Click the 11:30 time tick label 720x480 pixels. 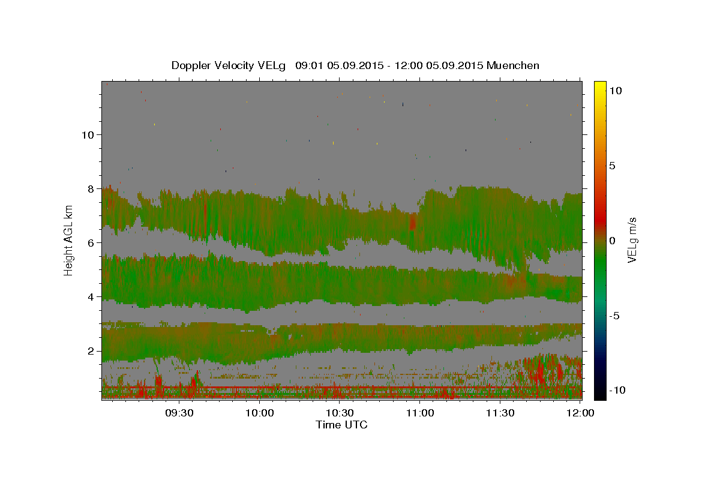click(500, 413)
